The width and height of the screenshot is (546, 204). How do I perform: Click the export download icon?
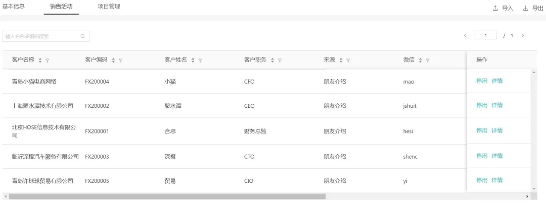(x=525, y=8)
